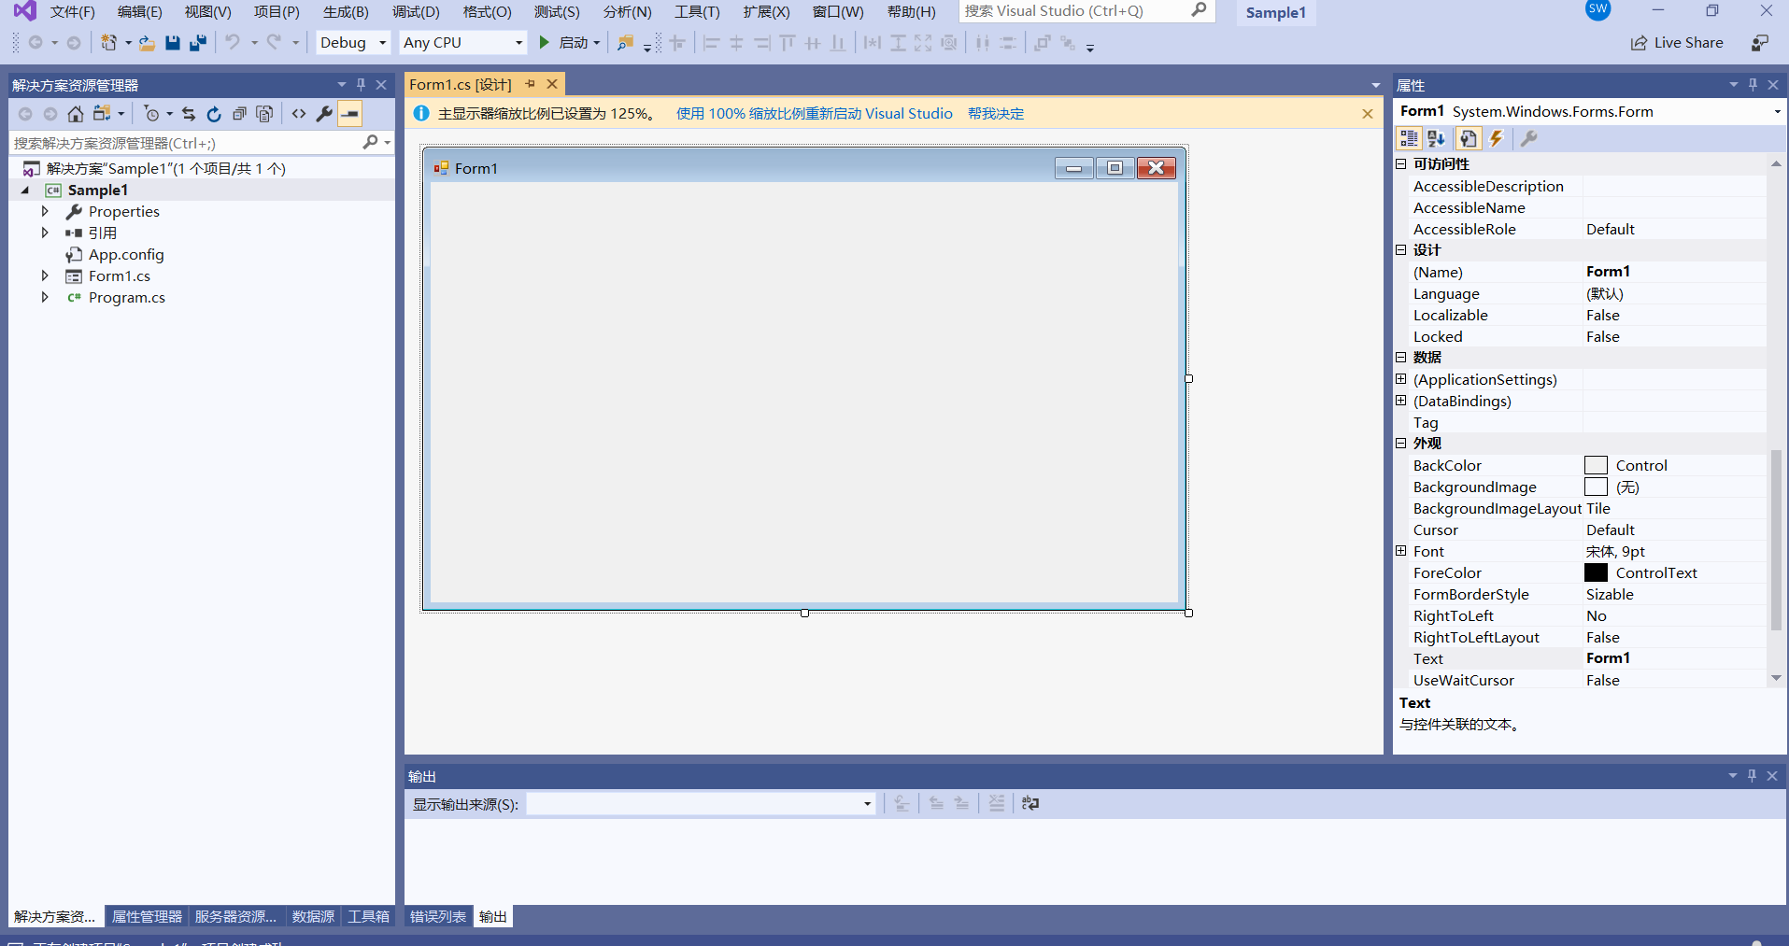Toggle Events lightning view in Properties panel
Screen dimensions: 1789x946
coord(1496,139)
